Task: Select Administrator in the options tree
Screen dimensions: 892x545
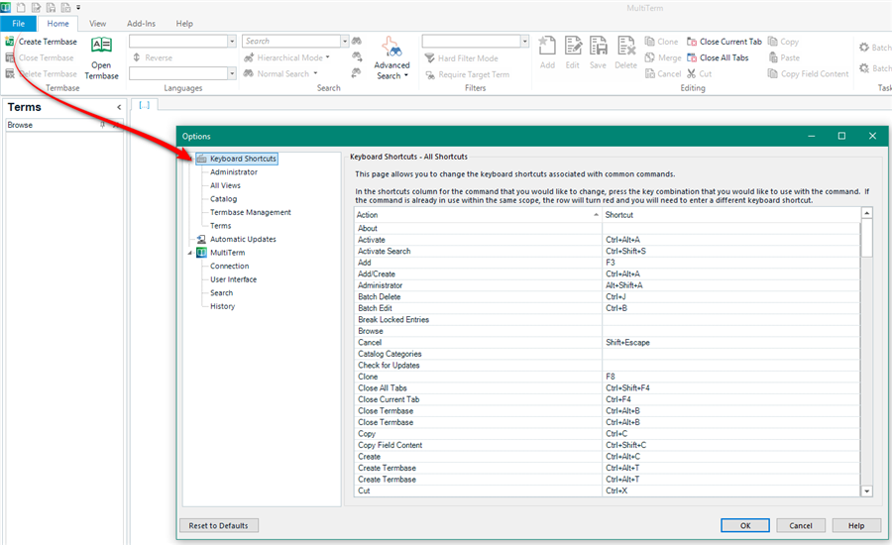Action: pyautogui.click(x=234, y=171)
